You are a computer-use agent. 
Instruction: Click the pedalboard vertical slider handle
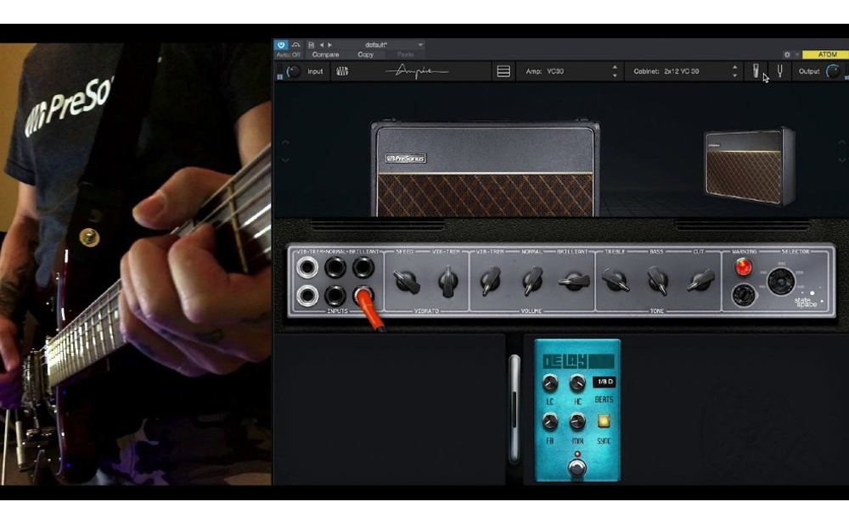pyautogui.click(x=514, y=407)
